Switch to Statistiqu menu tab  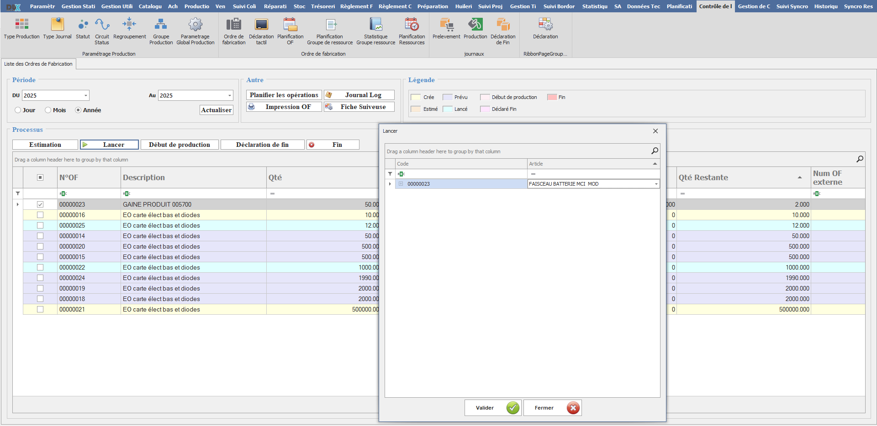(x=594, y=6)
